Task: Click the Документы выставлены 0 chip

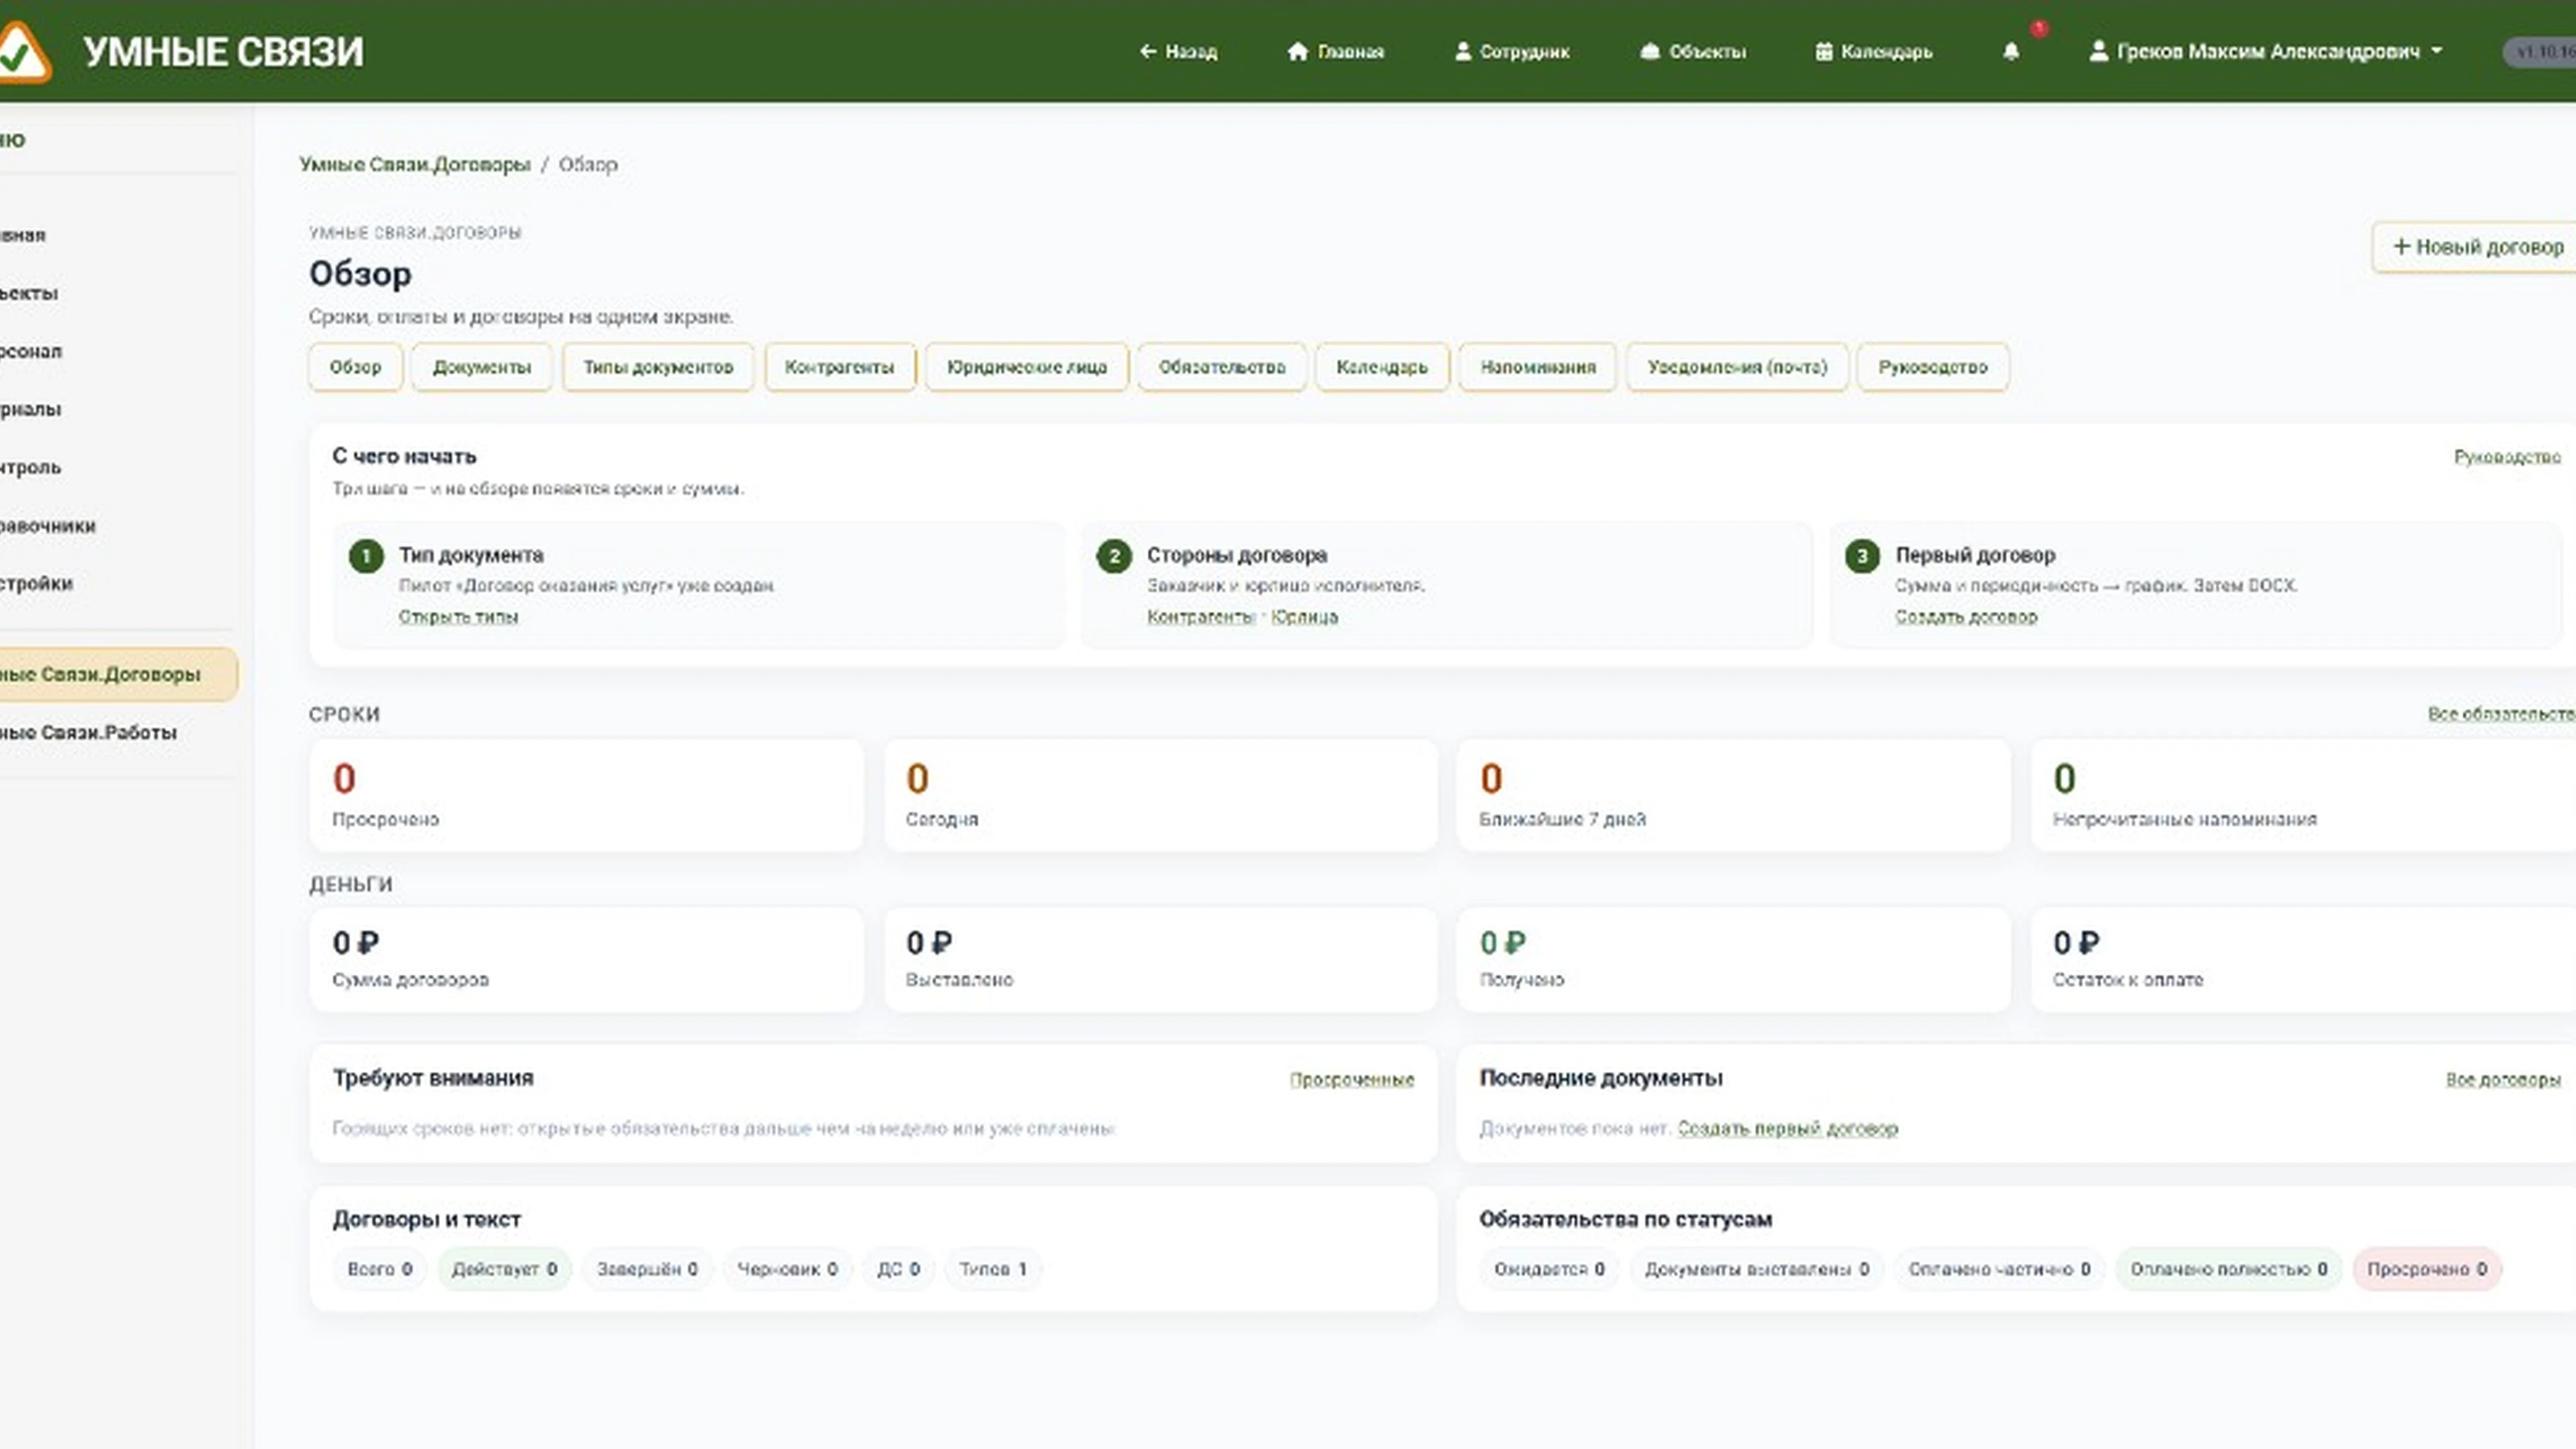Action: [x=1757, y=1269]
